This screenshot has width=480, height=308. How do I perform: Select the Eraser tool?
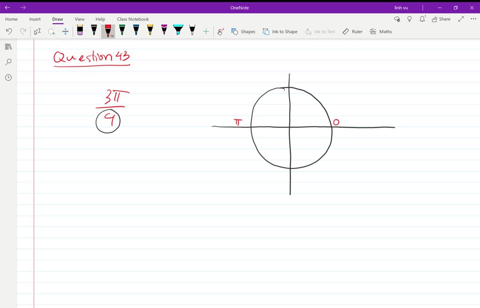(80, 31)
